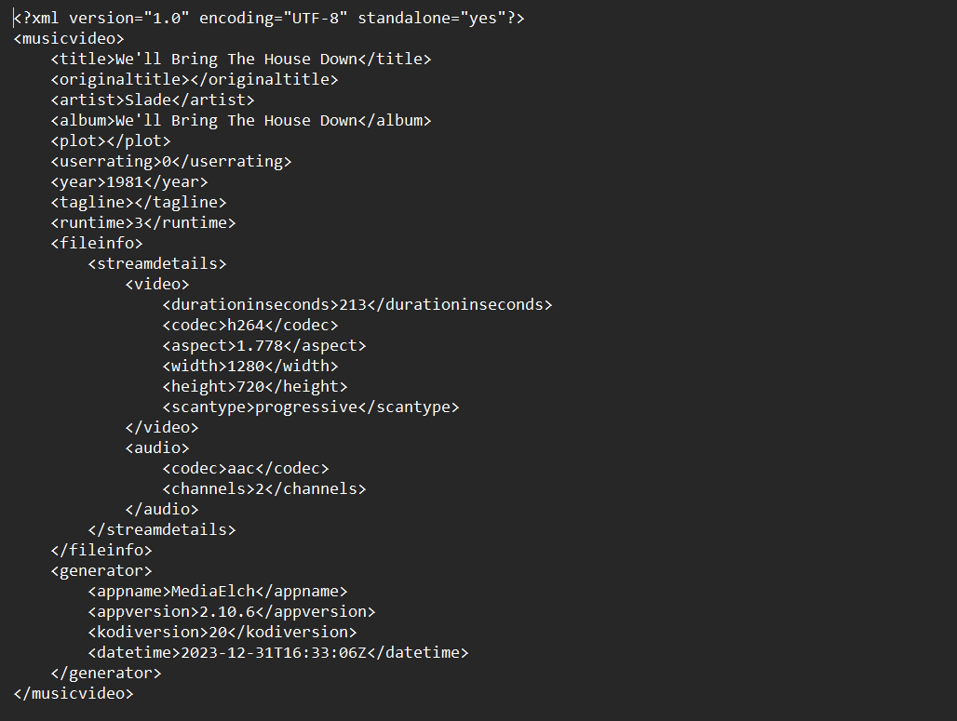The width and height of the screenshot is (957, 721).
Task: Click the opening fileinfo tag
Action: click(x=97, y=244)
